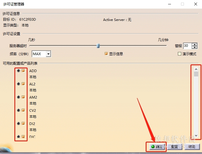The image size is (202, 154).
Task: Select the ADD text label
Action: (x=33, y=71)
